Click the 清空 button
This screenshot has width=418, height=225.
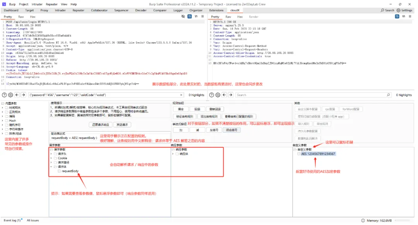[181, 109]
